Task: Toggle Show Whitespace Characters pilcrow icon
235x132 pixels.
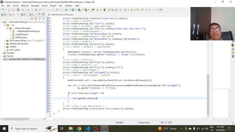Action: click(120, 10)
